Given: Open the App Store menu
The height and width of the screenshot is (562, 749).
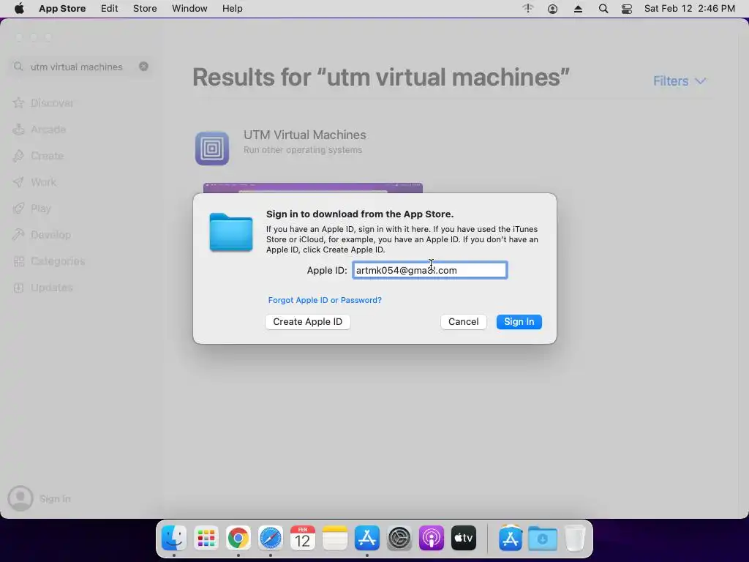Looking at the screenshot, I should pos(62,9).
